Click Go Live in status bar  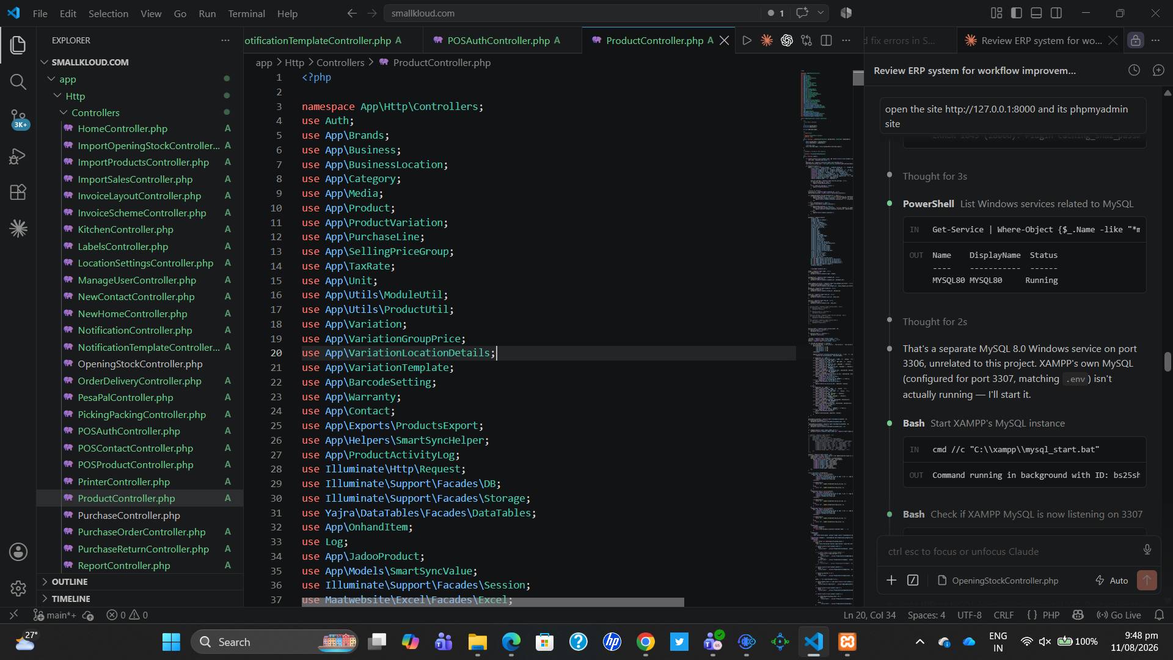click(1119, 615)
